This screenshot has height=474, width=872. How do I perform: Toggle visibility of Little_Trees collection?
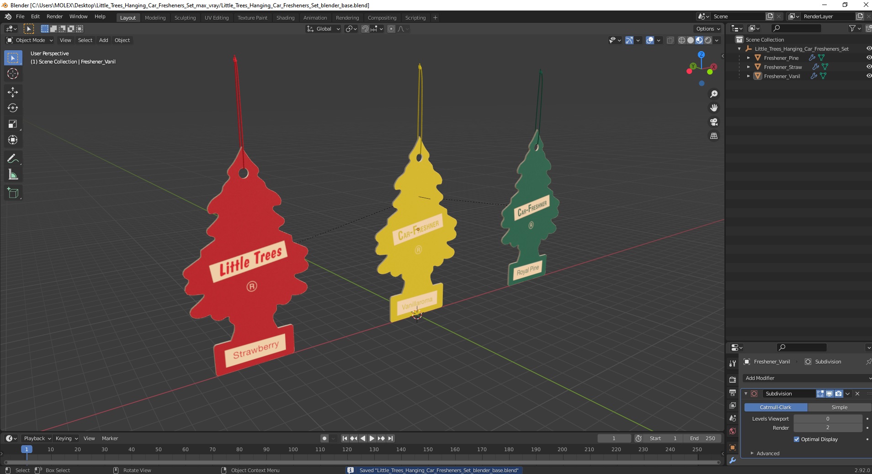tap(869, 49)
